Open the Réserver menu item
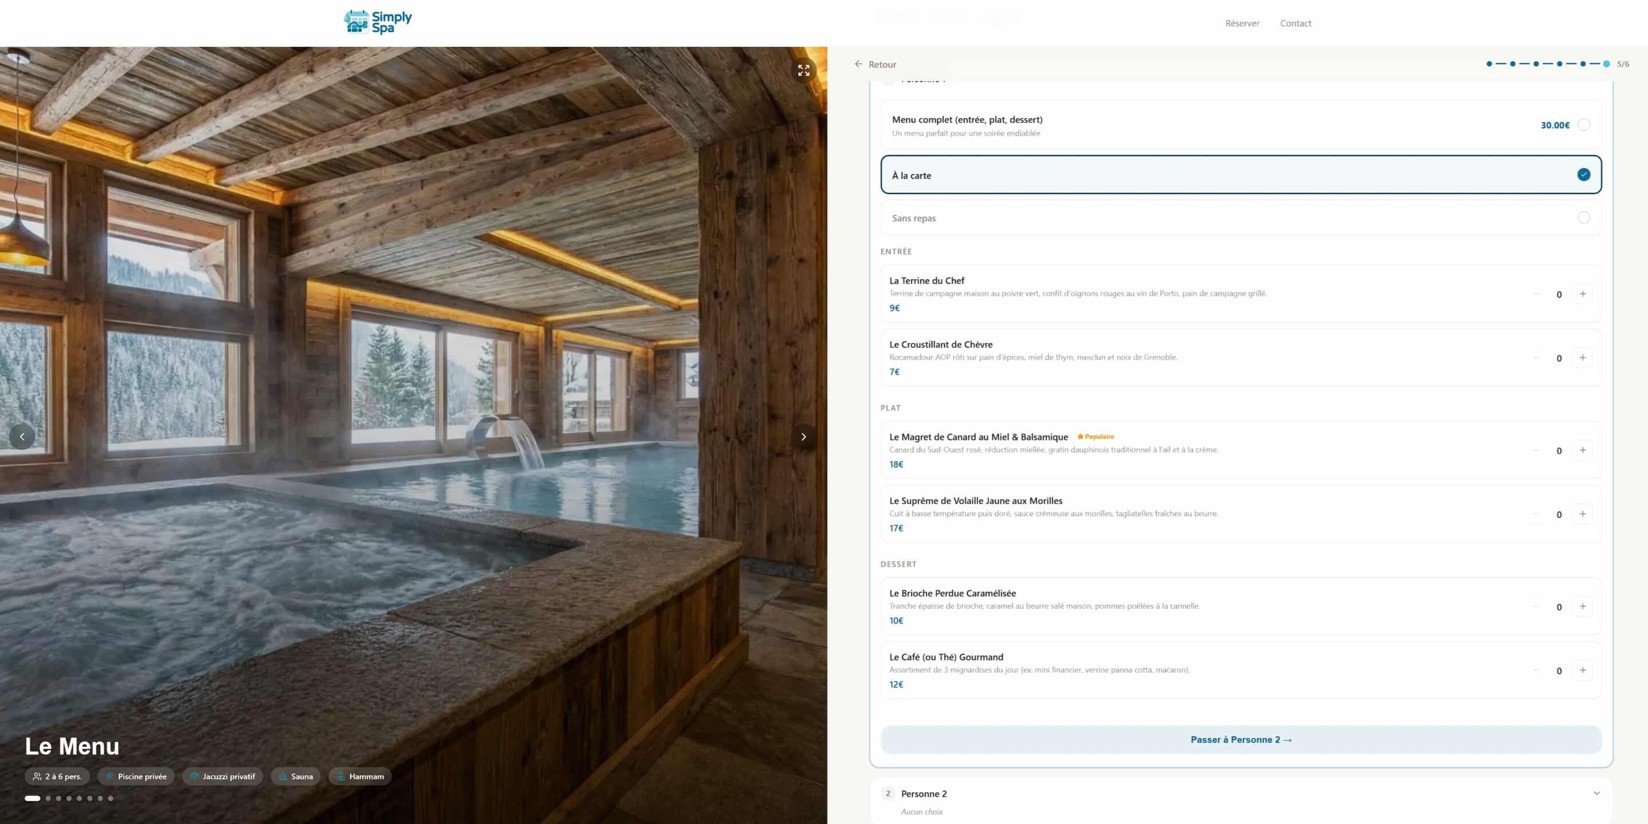The height and width of the screenshot is (824, 1648). pos(1242,23)
